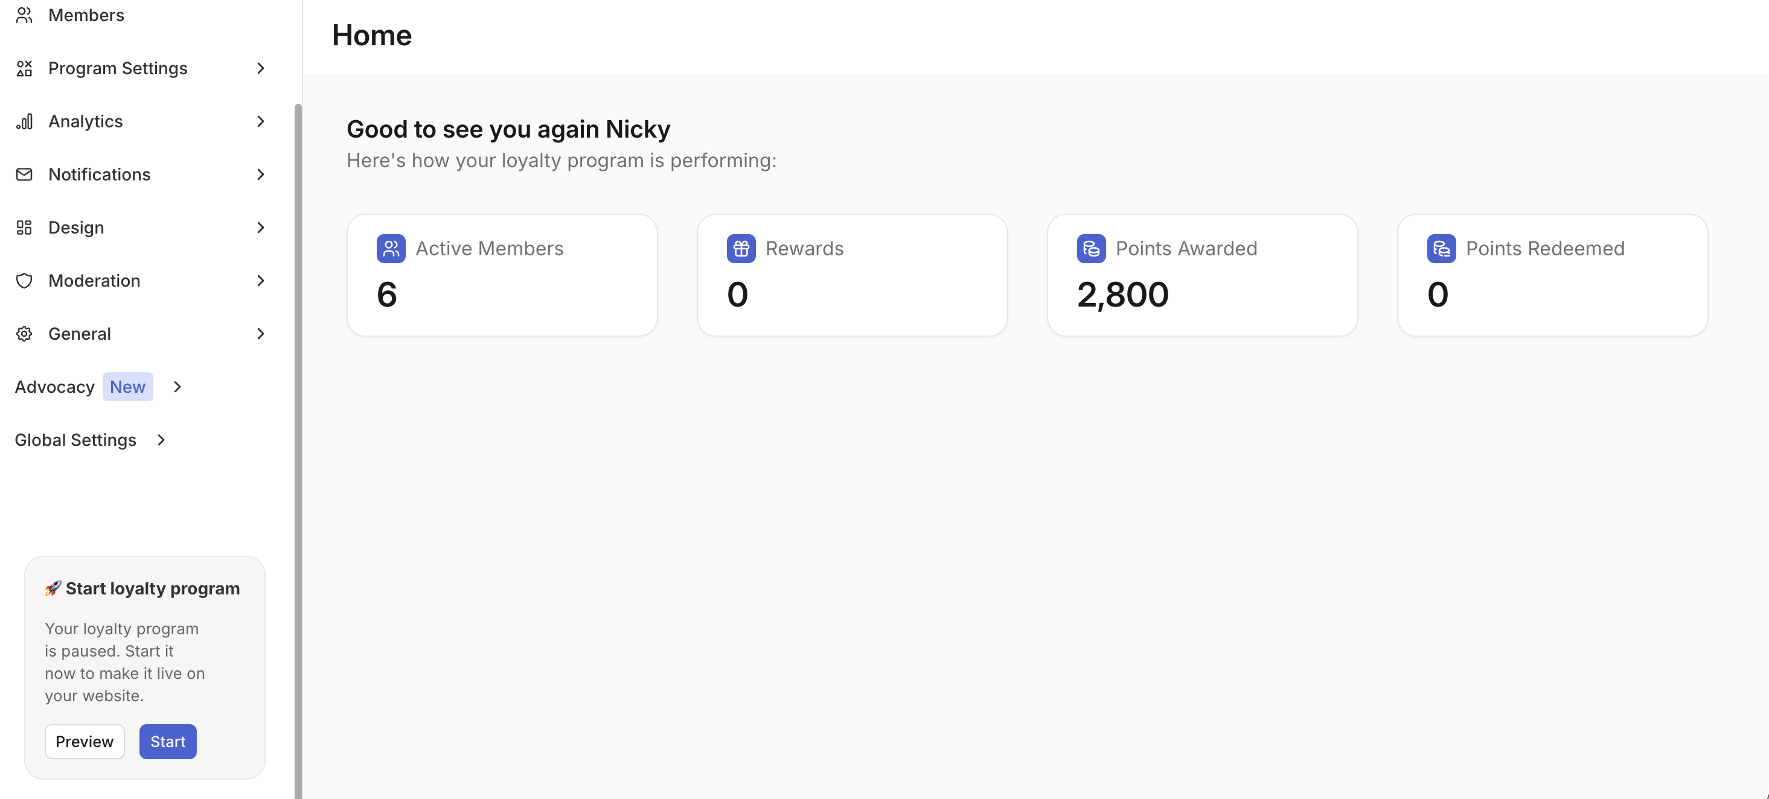Select the Global Settings label
Screen dimensions: 1769x799
75,440
